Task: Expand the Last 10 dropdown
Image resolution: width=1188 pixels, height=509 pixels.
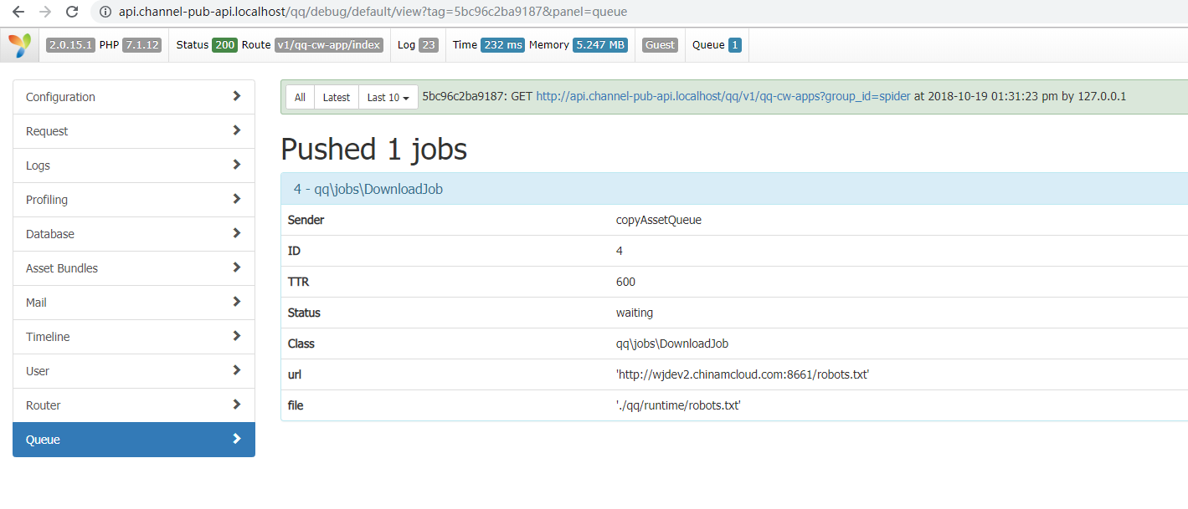Action: (388, 98)
